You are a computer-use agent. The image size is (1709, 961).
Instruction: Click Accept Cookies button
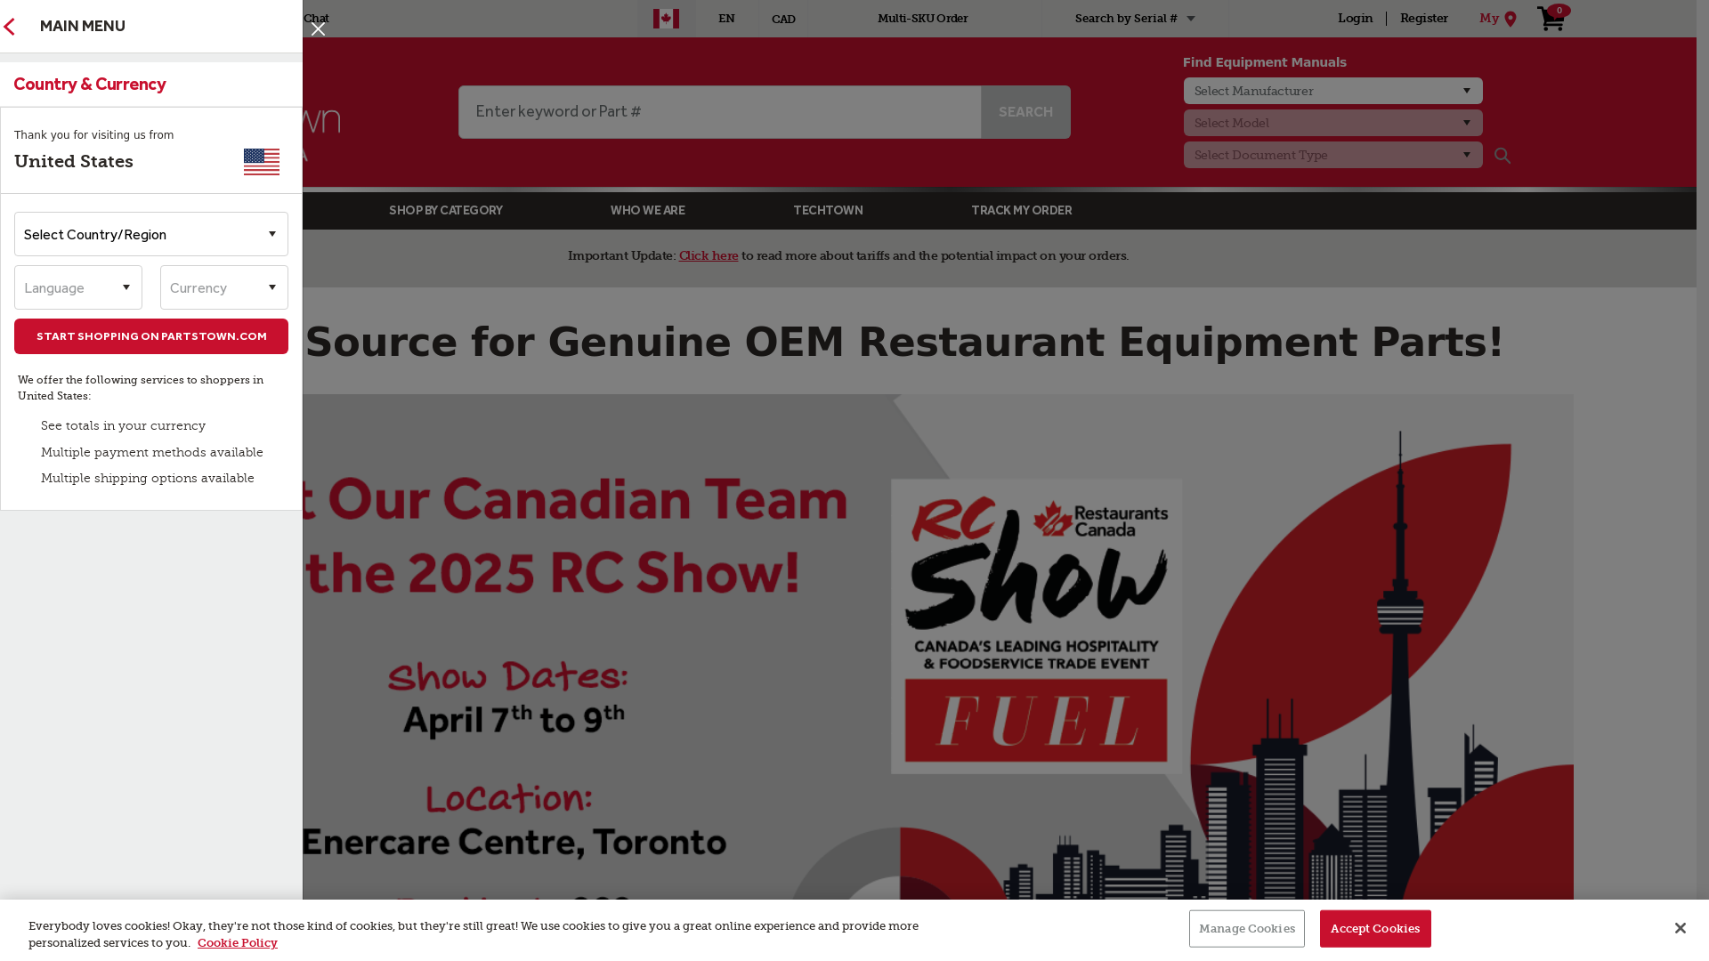pyautogui.click(x=1375, y=929)
